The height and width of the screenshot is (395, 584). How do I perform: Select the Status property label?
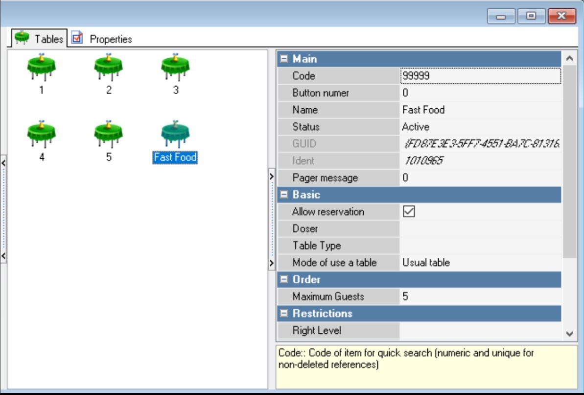click(306, 127)
